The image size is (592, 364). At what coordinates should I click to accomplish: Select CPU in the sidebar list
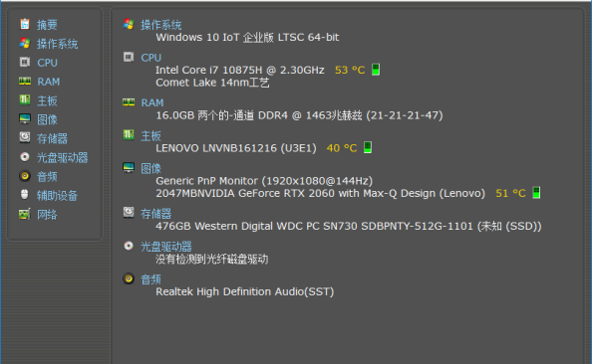coord(47,63)
